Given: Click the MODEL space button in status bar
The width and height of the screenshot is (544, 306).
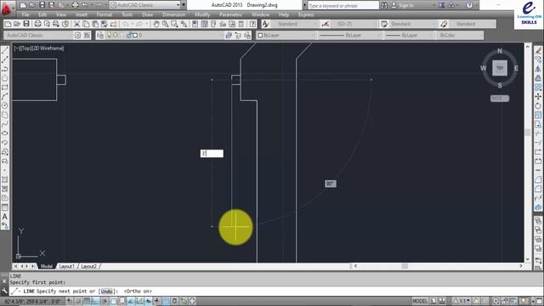Looking at the screenshot, I should (x=420, y=301).
